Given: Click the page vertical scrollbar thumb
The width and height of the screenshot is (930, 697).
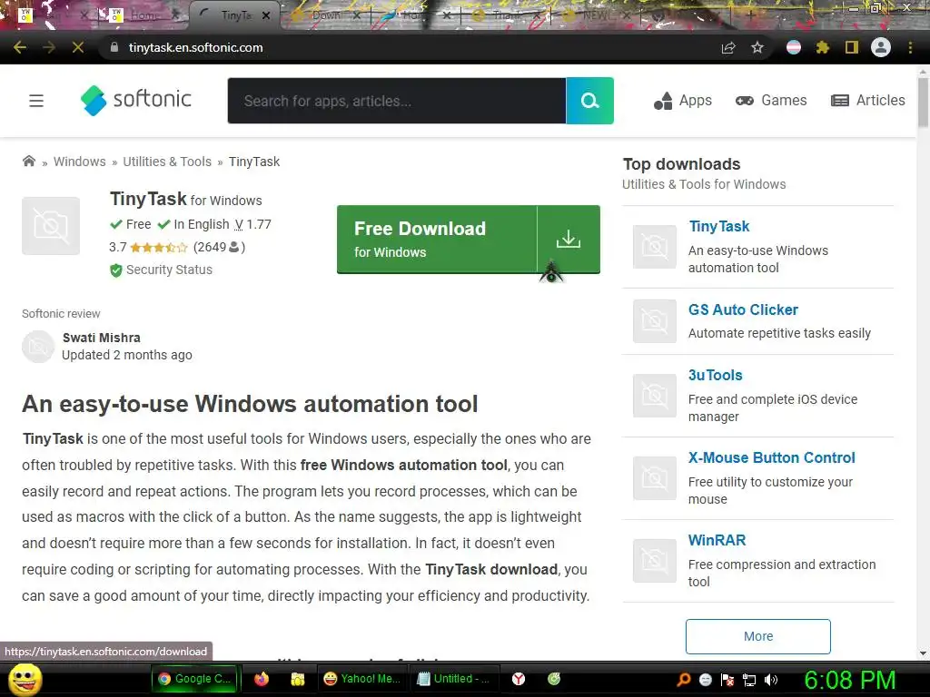Looking at the screenshot, I should coord(923,102).
